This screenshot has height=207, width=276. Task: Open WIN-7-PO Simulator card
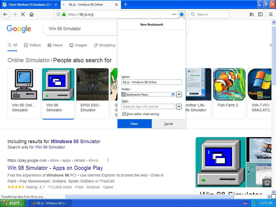tap(259, 93)
